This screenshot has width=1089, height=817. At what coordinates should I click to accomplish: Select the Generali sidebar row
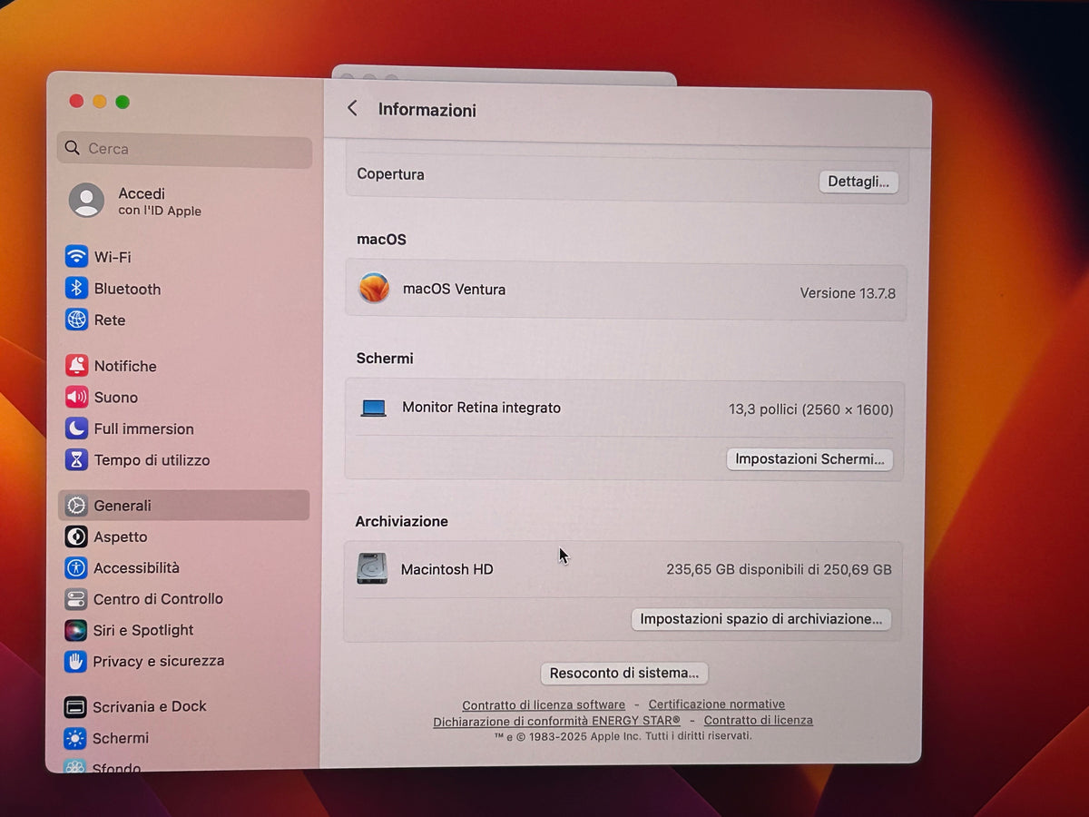[x=184, y=506]
